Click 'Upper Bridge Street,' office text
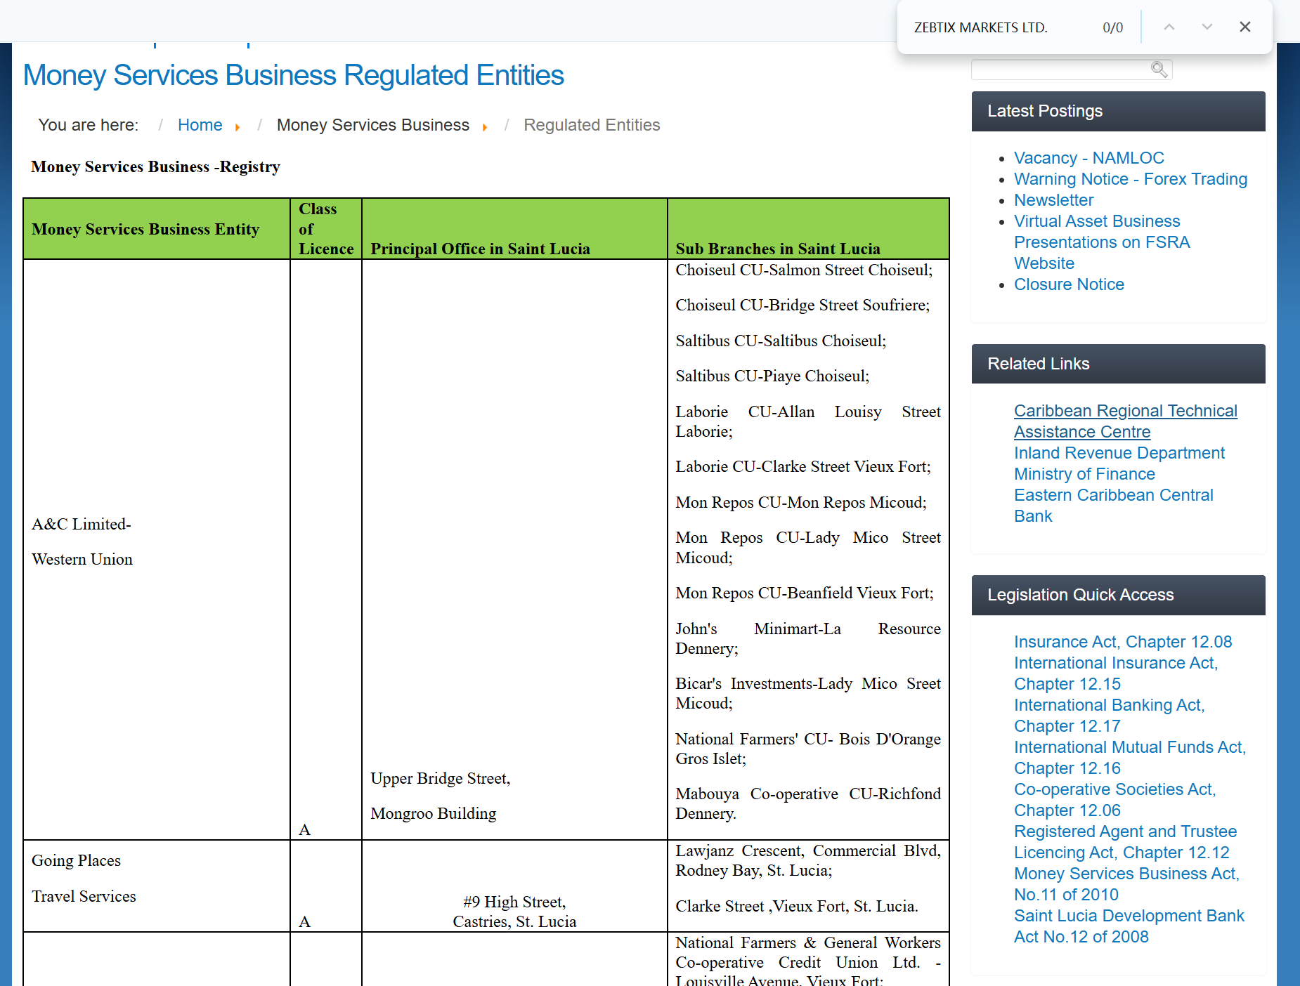Image resolution: width=1300 pixels, height=986 pixels. click(x=441, y=778)
